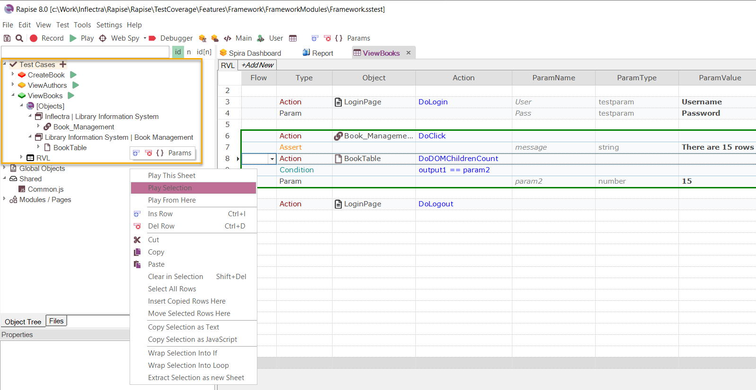
Task: Toggle the 'id' search filter mode
Action: [178, 52]
